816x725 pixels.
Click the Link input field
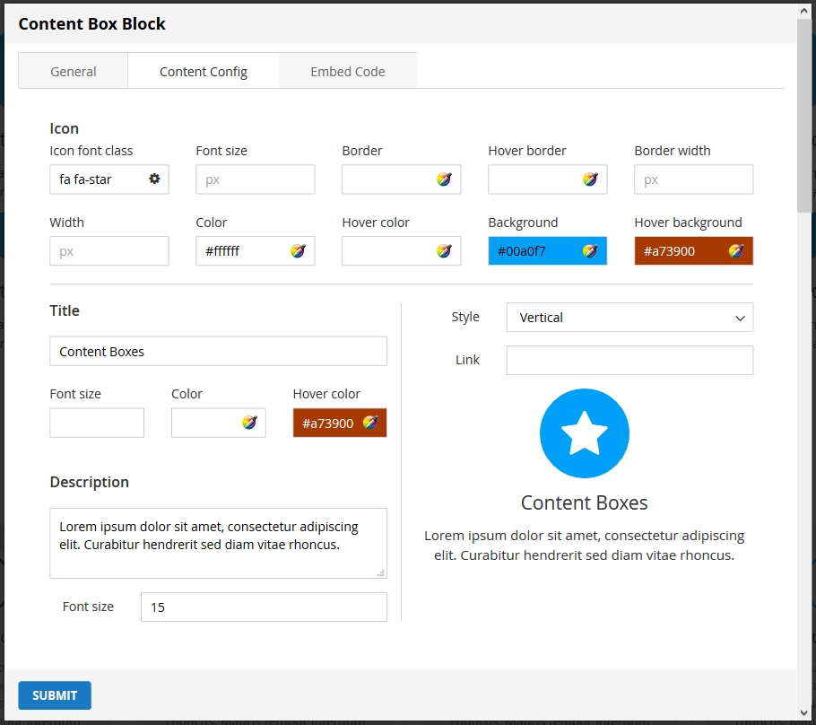pos(629,360)
